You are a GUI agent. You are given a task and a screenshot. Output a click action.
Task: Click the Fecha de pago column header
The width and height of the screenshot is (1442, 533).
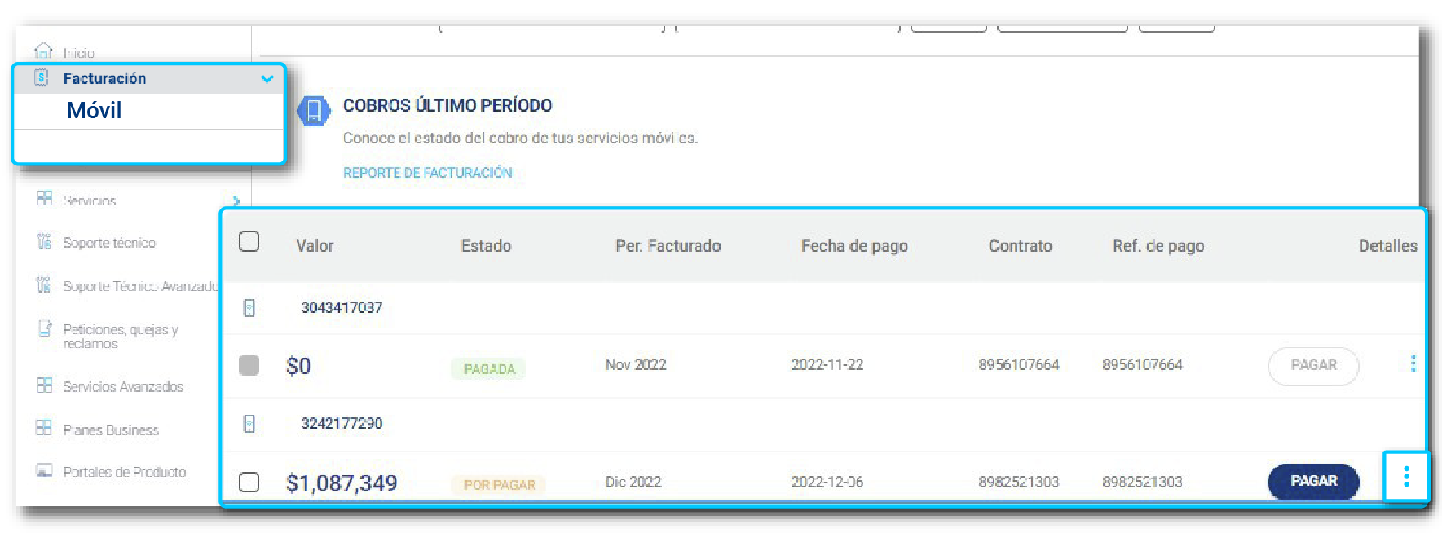pyautogui.click(x=854, y=246)
